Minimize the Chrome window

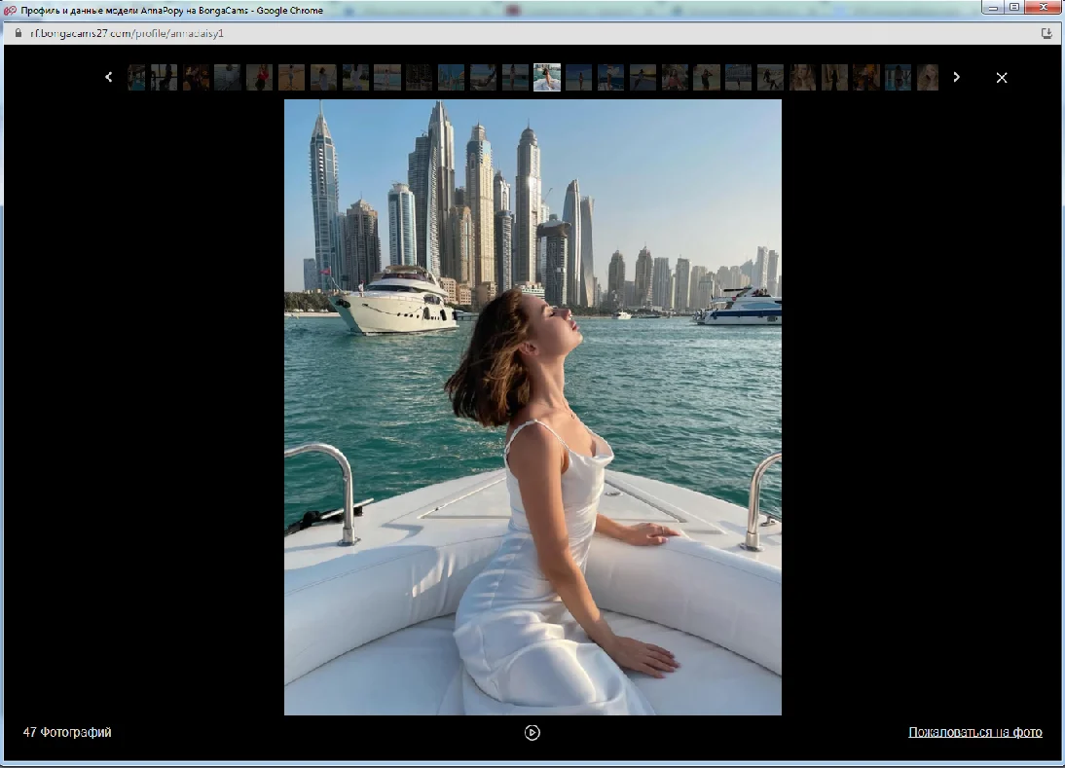992,8
